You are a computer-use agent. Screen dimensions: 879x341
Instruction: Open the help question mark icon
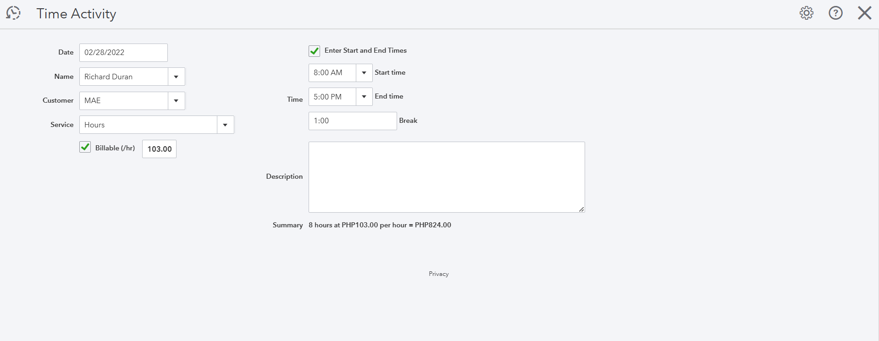pos(835,13)
